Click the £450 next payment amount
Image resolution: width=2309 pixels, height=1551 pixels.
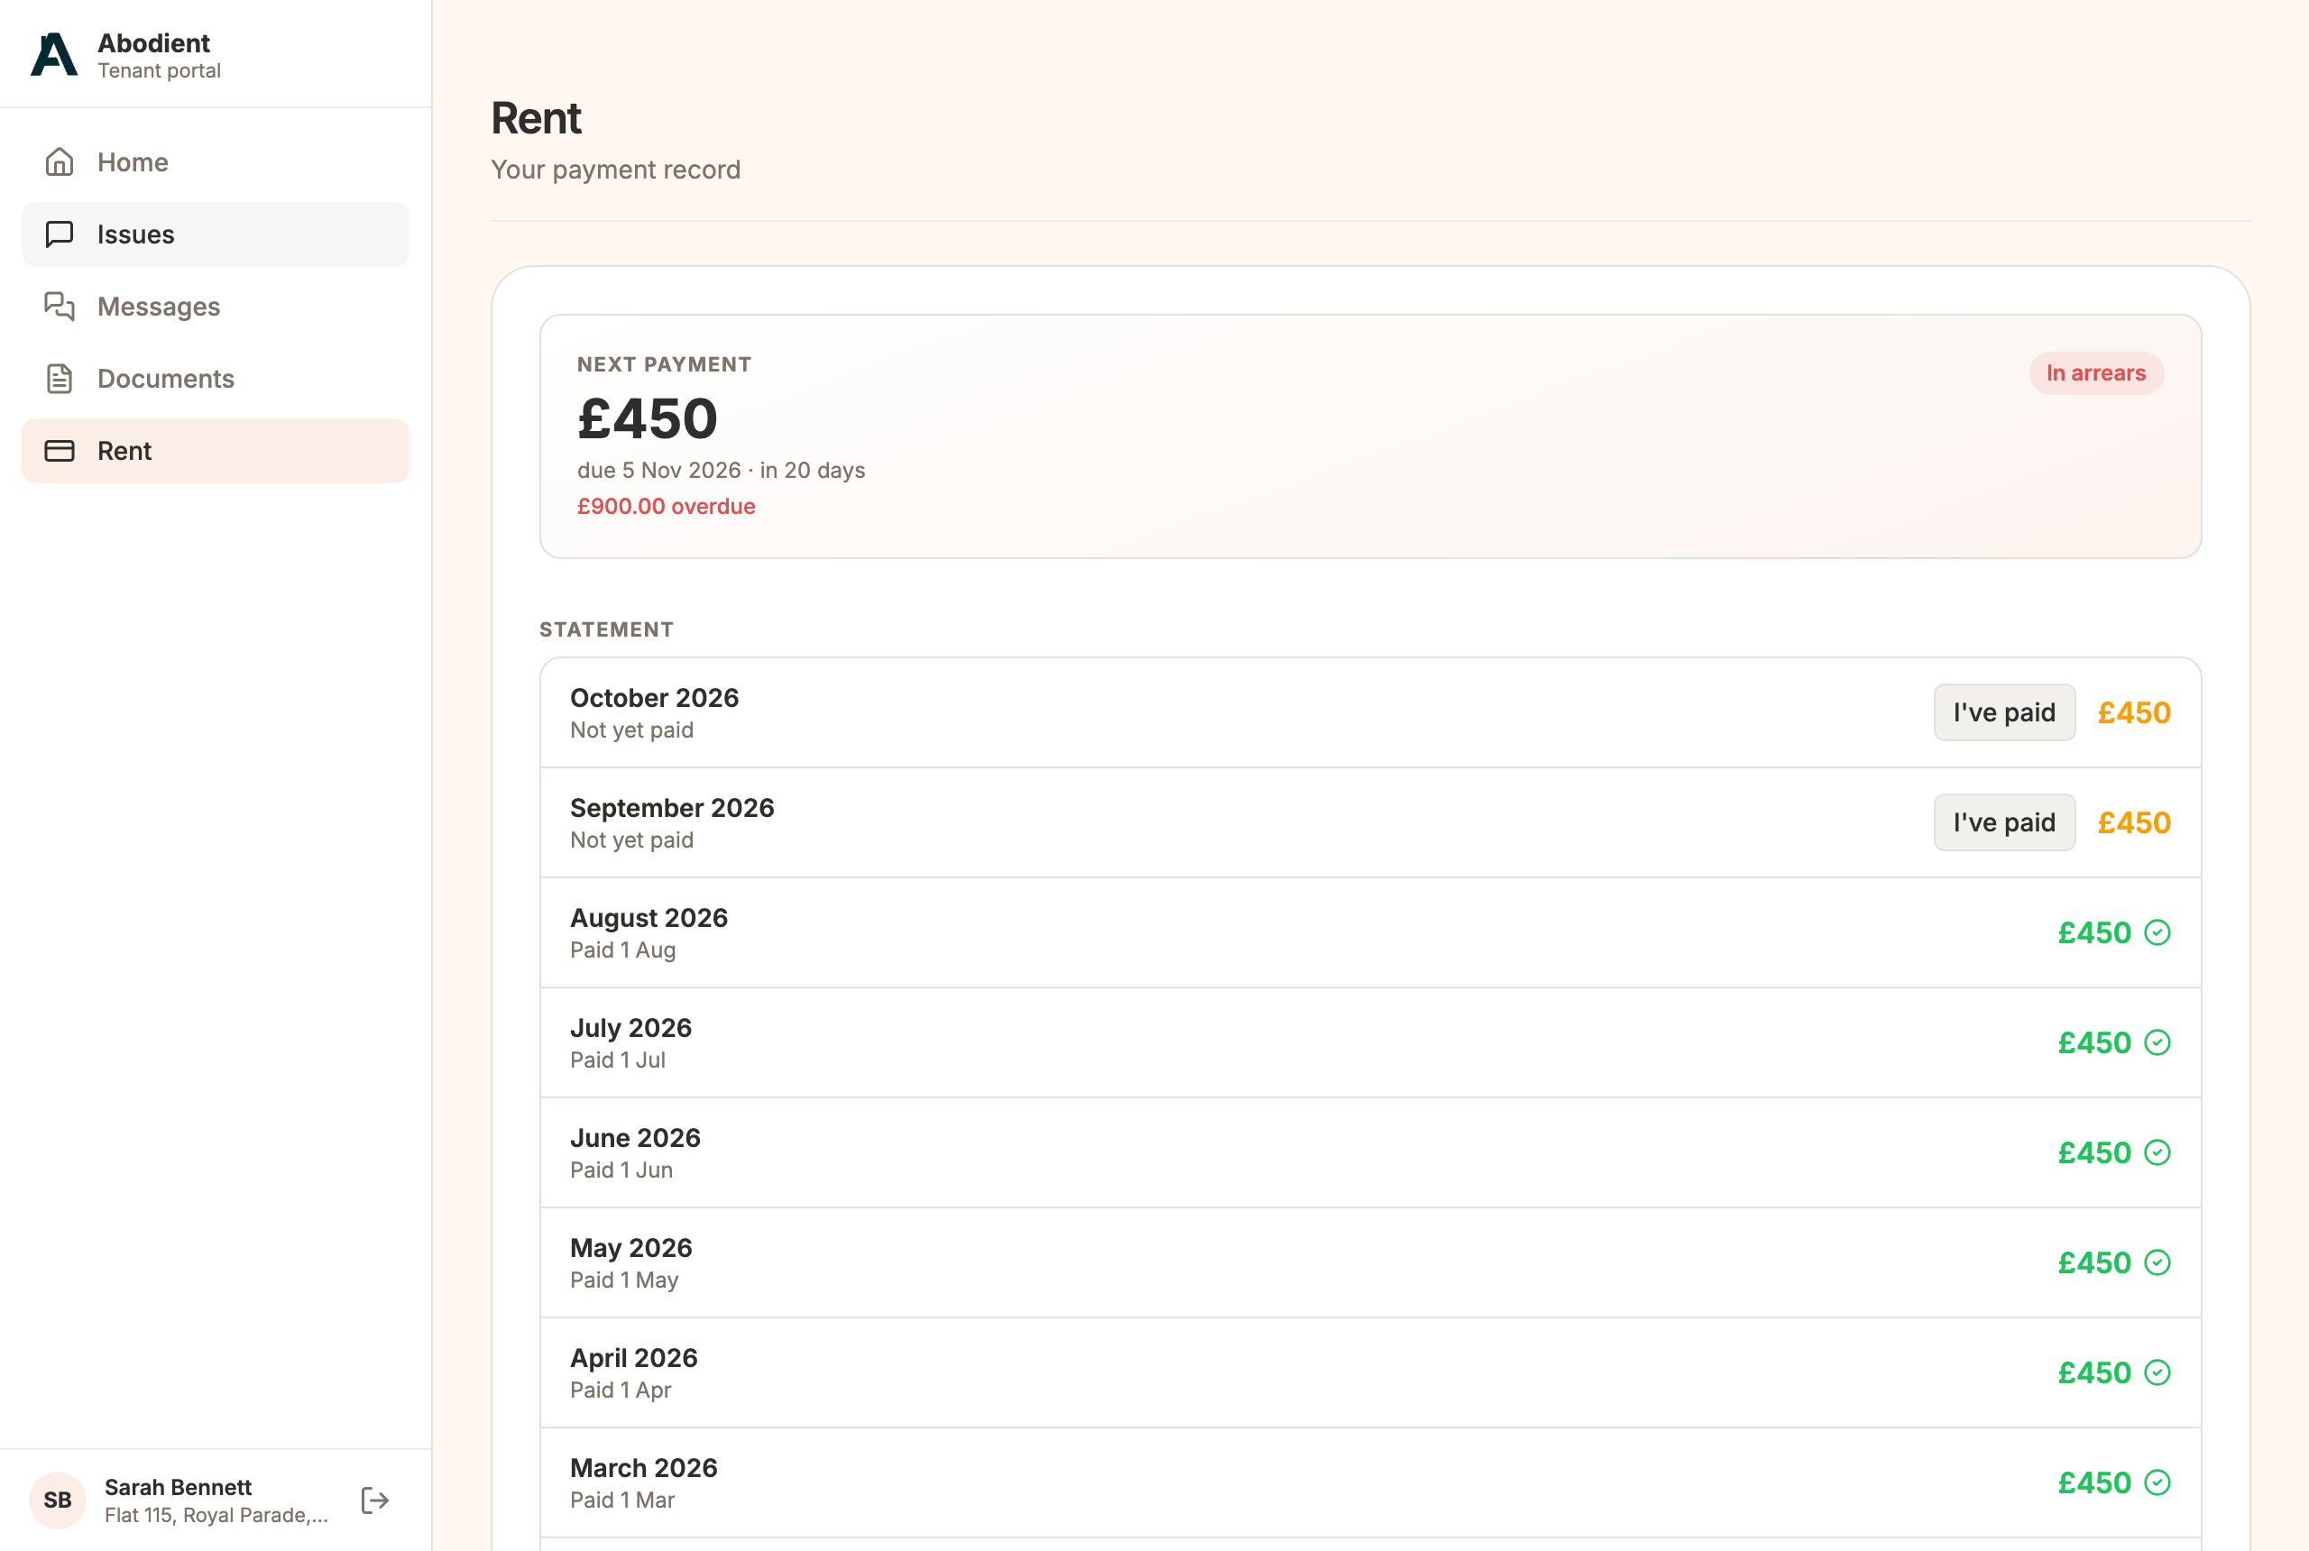647,418
